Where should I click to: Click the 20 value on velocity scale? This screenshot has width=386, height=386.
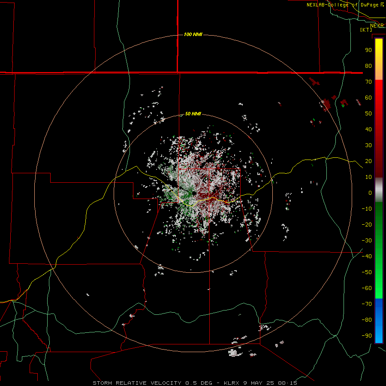(368, 161)
